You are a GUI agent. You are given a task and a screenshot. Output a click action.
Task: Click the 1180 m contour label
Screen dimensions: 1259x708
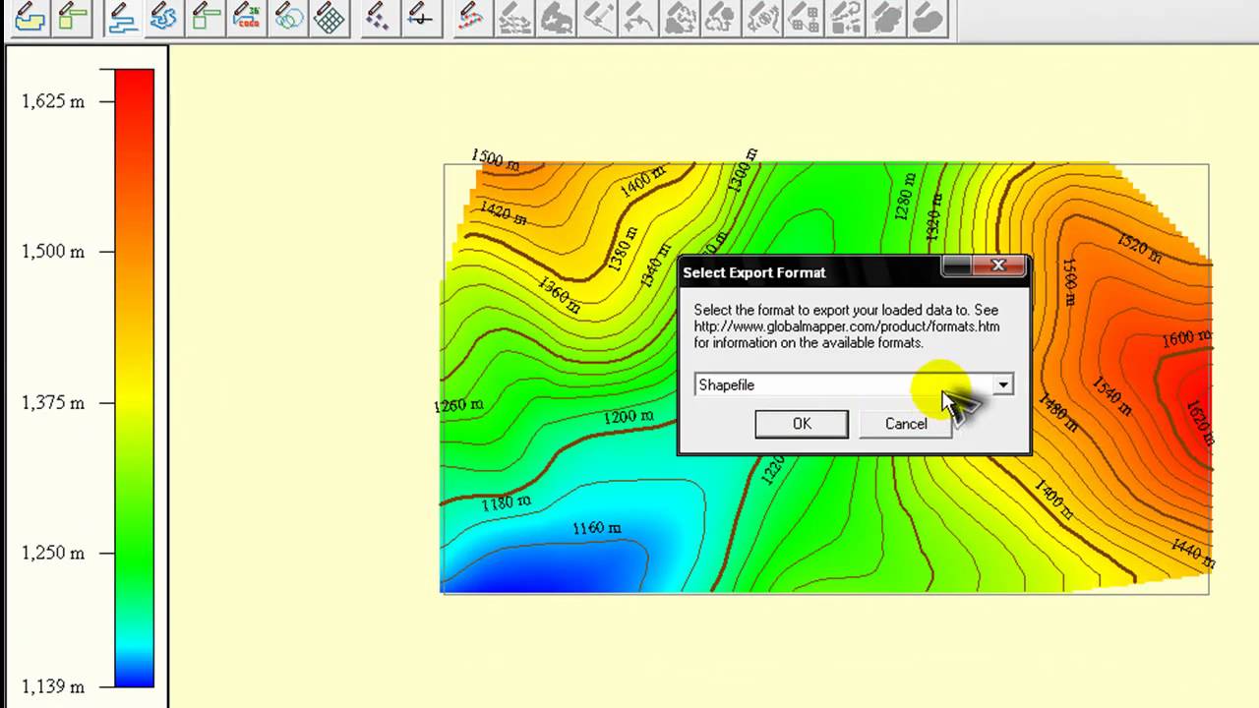click(506, 503)
